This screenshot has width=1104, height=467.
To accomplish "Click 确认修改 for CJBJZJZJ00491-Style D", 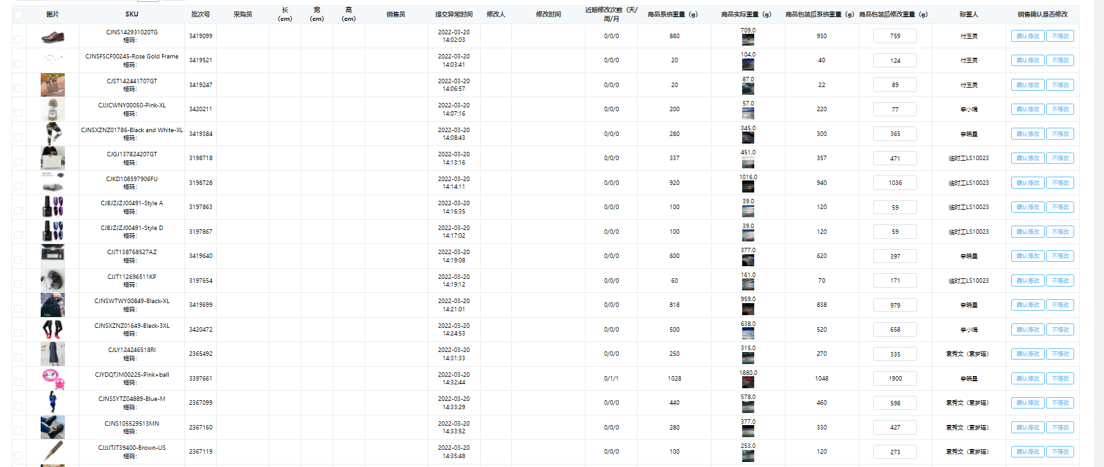I will [1028, 232].
